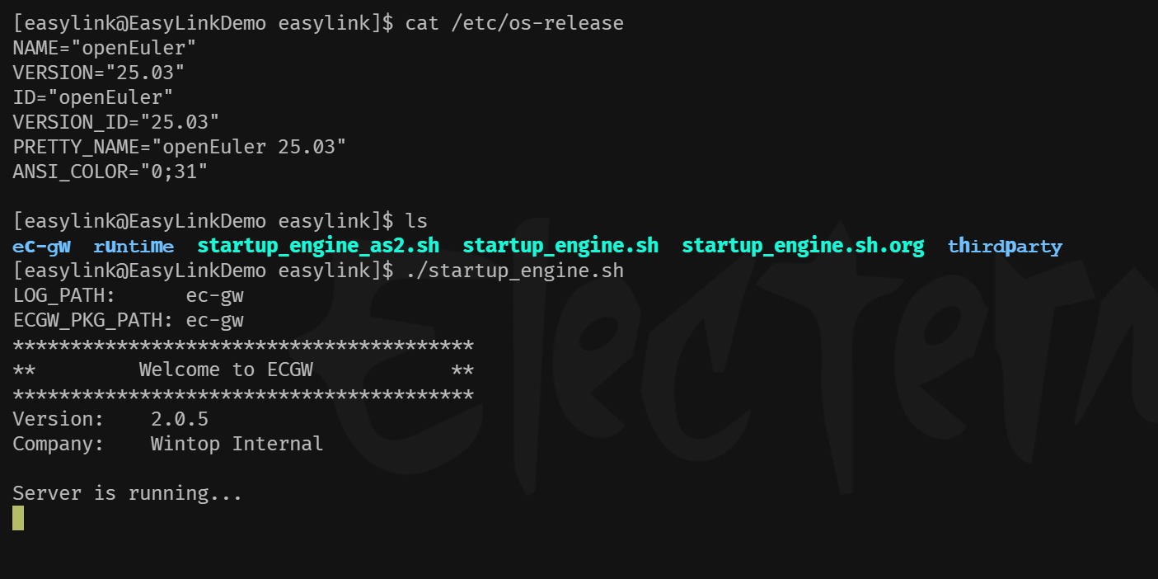The height and width of the screenshot is (579, 1158).
Task: Click the LOG_PATH output line
Action: 128,295
